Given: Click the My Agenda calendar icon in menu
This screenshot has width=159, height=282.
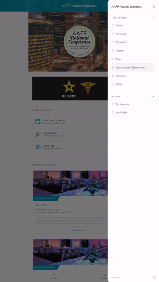Looking at the screenshot, I should 113,104.
